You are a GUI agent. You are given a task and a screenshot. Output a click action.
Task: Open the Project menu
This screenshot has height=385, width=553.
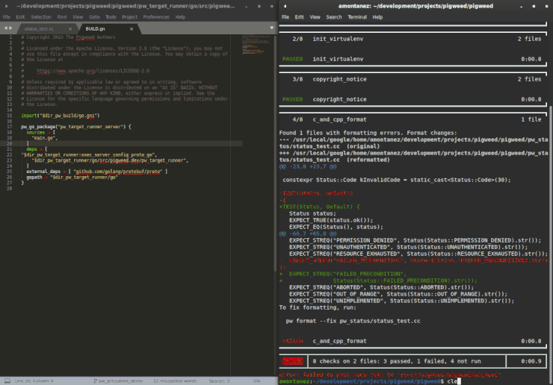click(x=129, y=17)
